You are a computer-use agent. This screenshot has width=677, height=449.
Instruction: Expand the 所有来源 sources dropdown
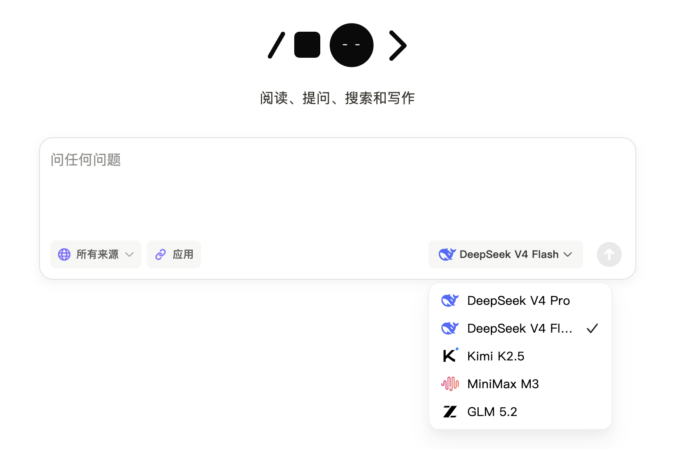click(96, 254)
